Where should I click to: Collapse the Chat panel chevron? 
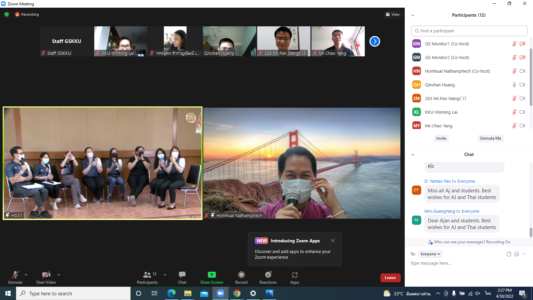pos(413,155)
